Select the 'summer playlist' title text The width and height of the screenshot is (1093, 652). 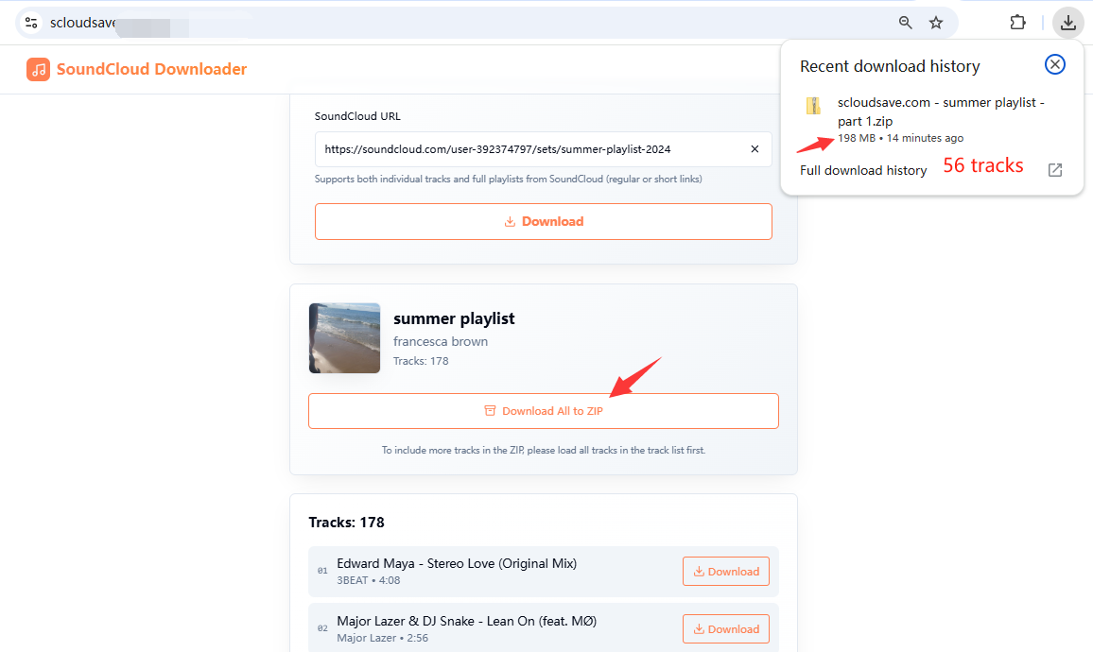454,318
